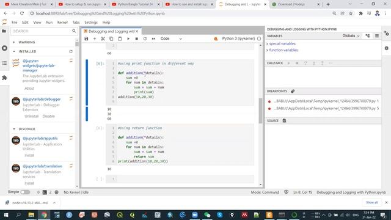
Task: Copy the selected cells using the toolbar icon
Action: coord(111,38)
